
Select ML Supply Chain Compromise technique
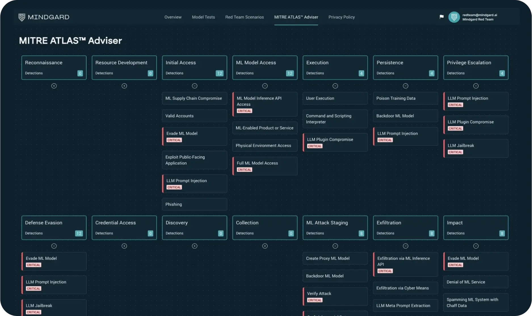pos(195,98)
